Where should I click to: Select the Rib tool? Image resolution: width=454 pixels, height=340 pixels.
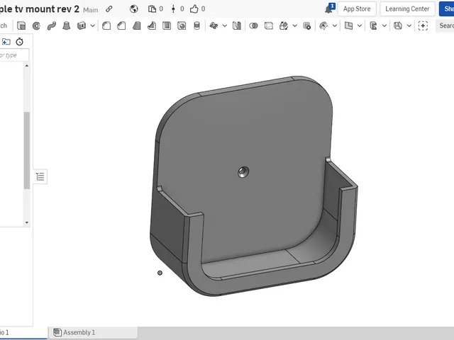coord(151,25)
